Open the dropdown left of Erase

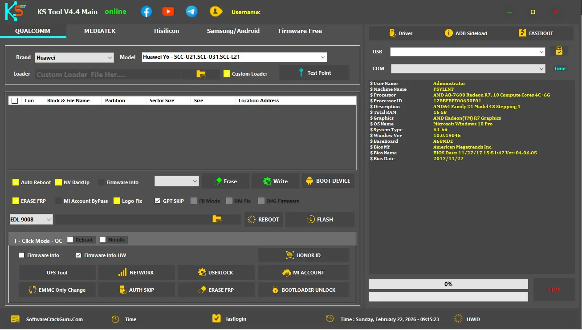(177, 181)
